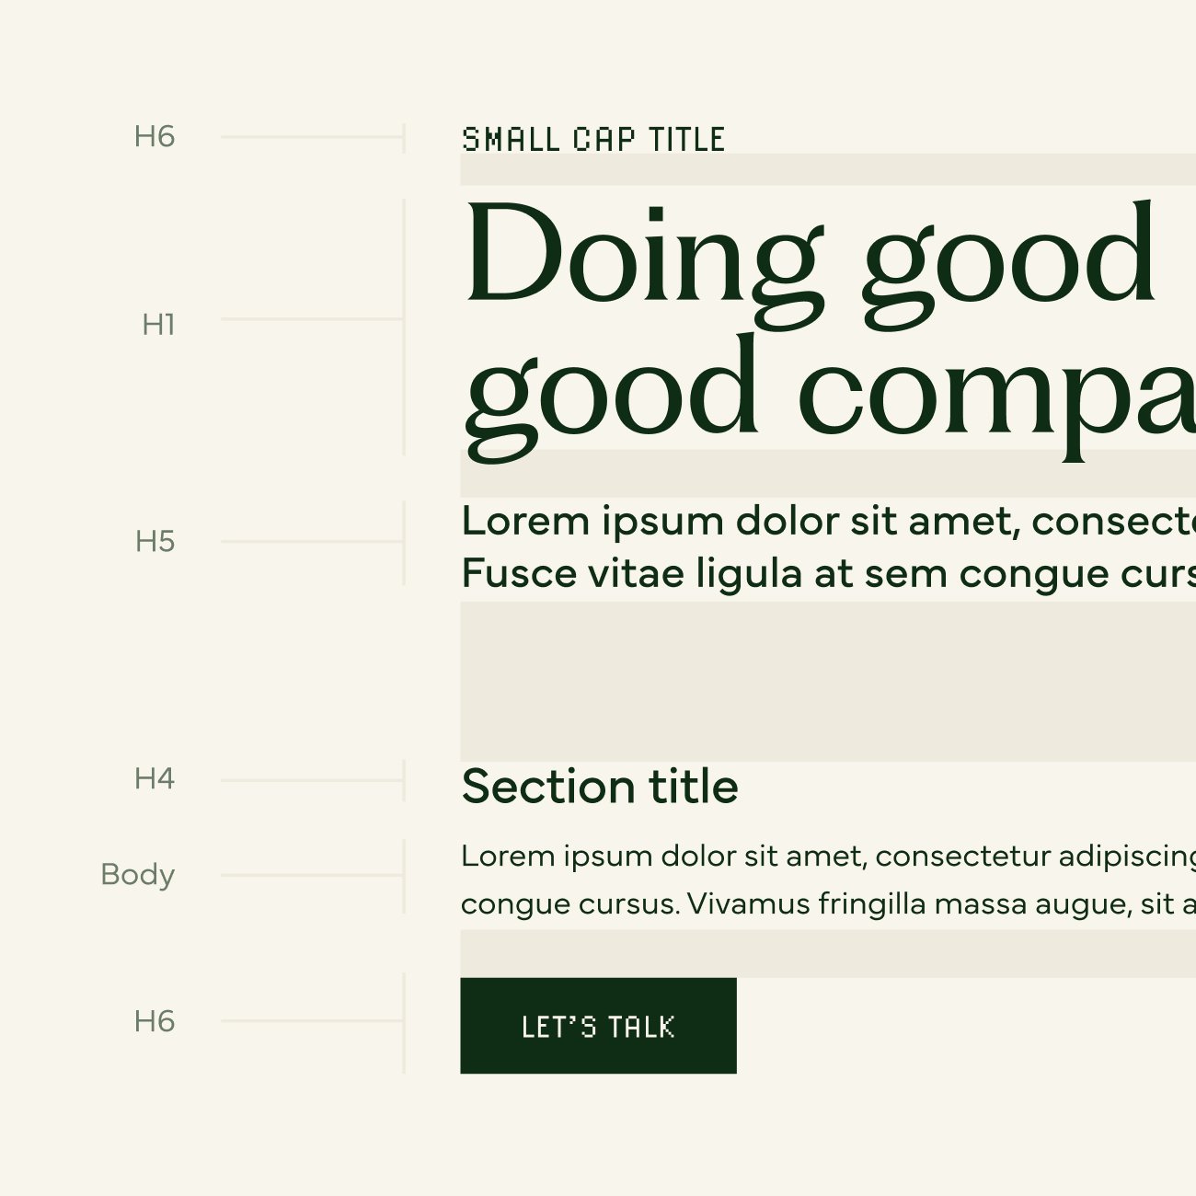Click the Body style label
The width and height of the screenshot is (1196, 1196).
point(138,874)
